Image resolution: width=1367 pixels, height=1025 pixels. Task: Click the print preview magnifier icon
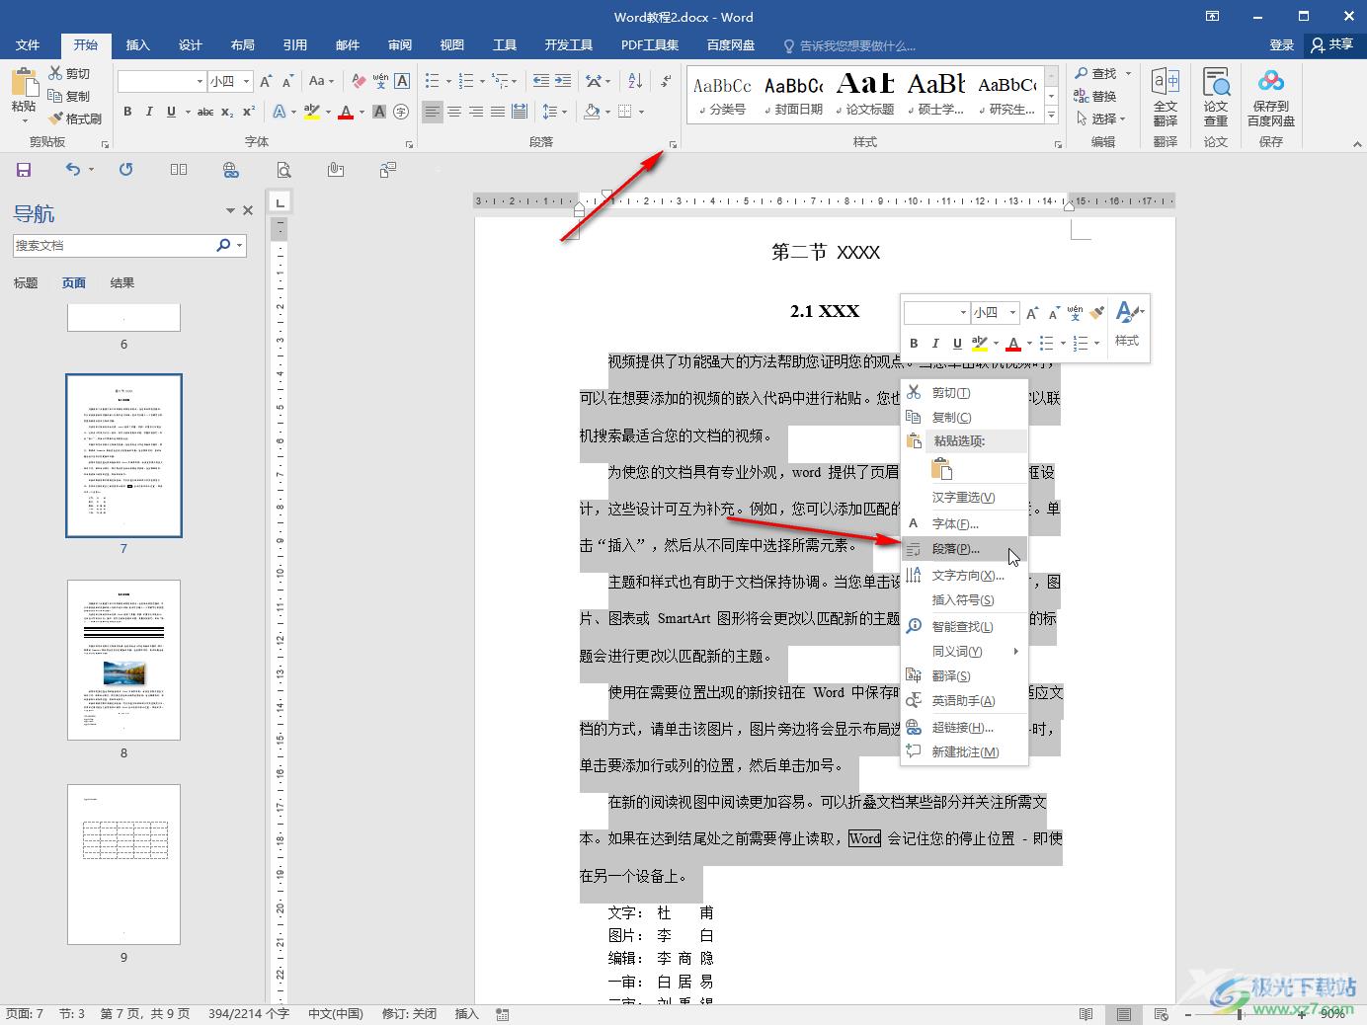coord(283,170)
